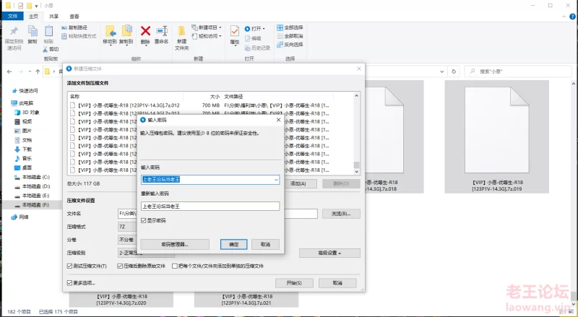578x317 pixels.
Task: Open the Open dropdown in ribbon
Action: click(x=255, y=28)
